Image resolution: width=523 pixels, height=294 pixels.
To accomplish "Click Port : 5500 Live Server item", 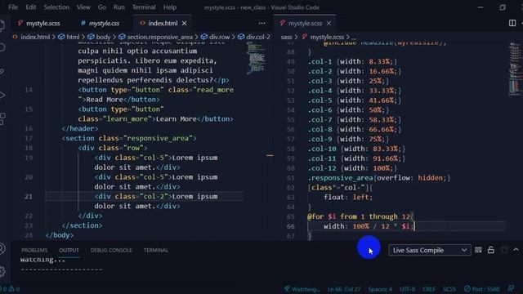I will pos(481,289).
